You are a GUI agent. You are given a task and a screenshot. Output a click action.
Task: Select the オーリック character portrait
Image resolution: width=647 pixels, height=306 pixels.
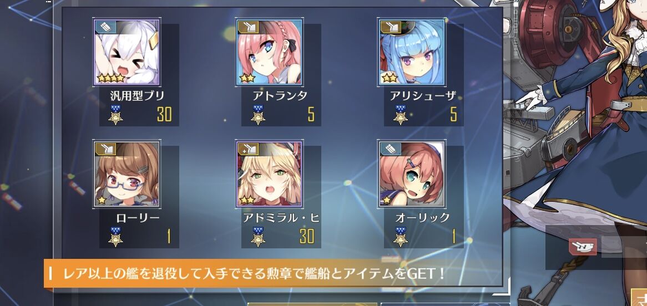pyautogui.click(x=411, y=174)
